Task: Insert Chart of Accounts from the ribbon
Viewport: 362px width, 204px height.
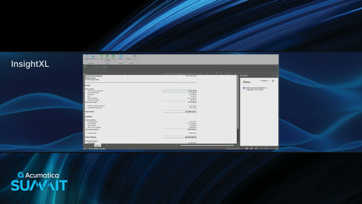Action: 107,57
